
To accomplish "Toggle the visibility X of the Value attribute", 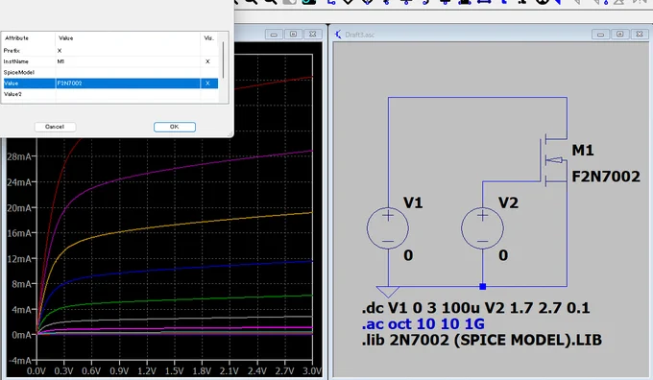I will pyautogui.click(x=207, y=83).
